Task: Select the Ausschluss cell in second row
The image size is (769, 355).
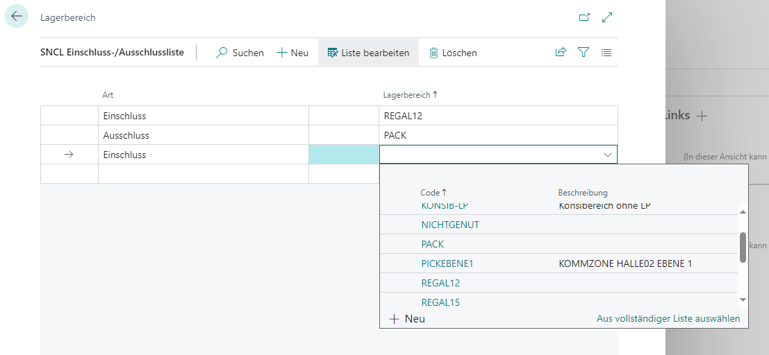Action: click(x=126, y=135)
